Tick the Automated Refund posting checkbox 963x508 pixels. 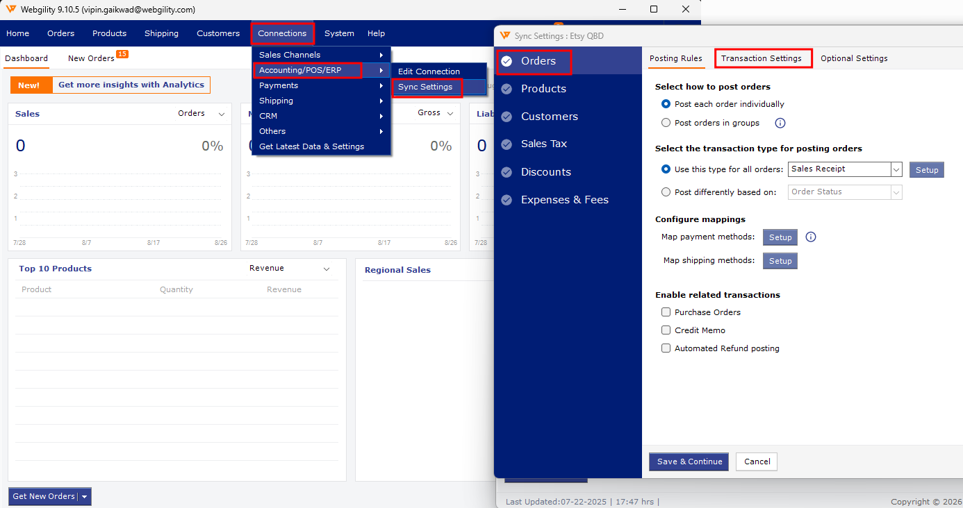coord(666,348)
